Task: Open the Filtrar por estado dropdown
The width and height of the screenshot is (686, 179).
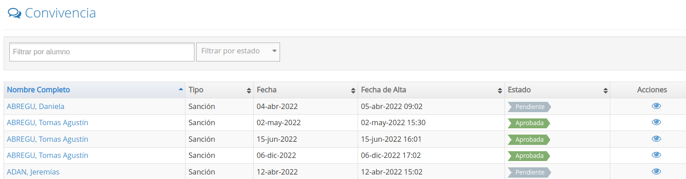Action: 238,52
